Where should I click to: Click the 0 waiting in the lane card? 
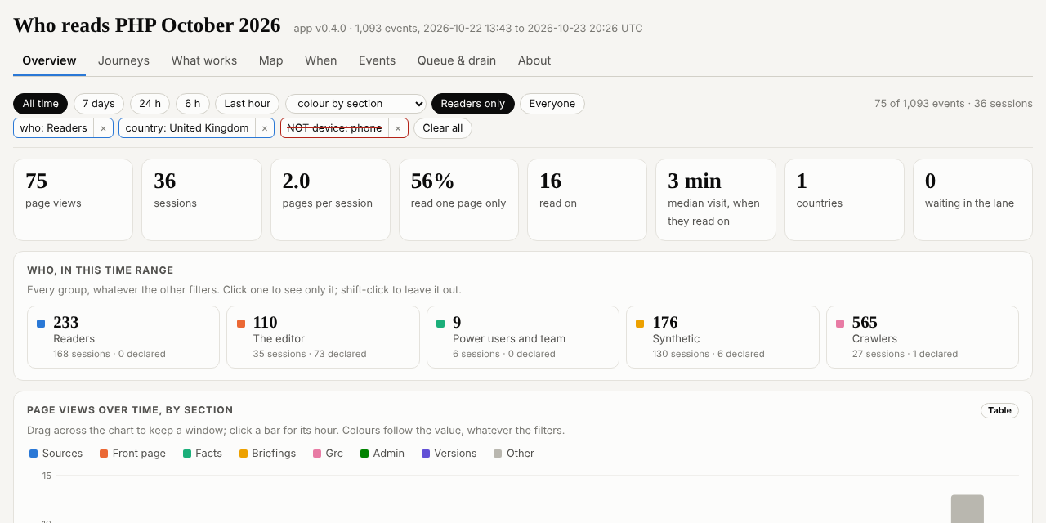point(972,199)
